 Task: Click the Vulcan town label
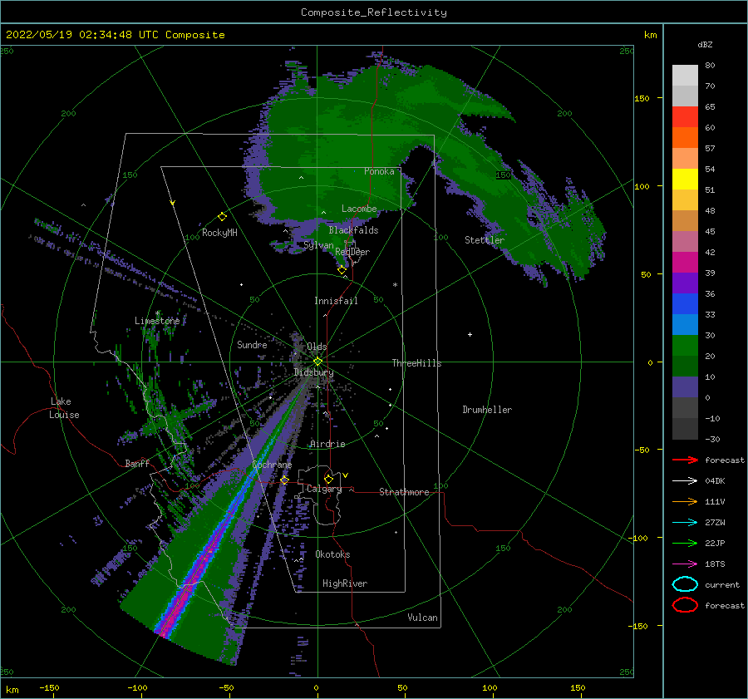click(422, 618)
